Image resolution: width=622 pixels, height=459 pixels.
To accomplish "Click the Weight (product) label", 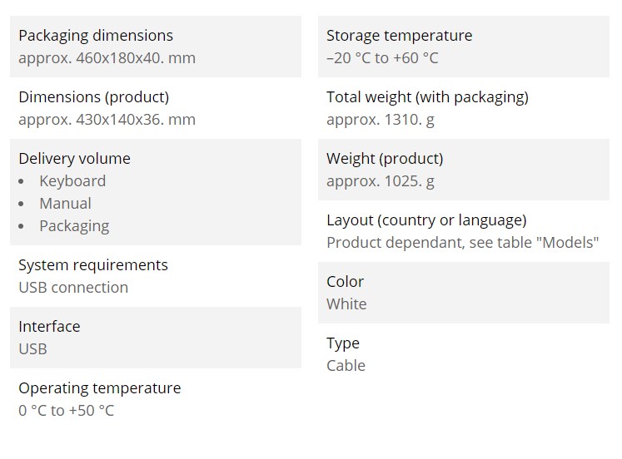I will 385,159.
